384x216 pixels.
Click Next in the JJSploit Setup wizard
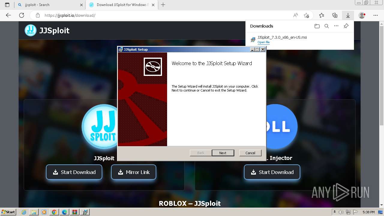pos(223,153)
